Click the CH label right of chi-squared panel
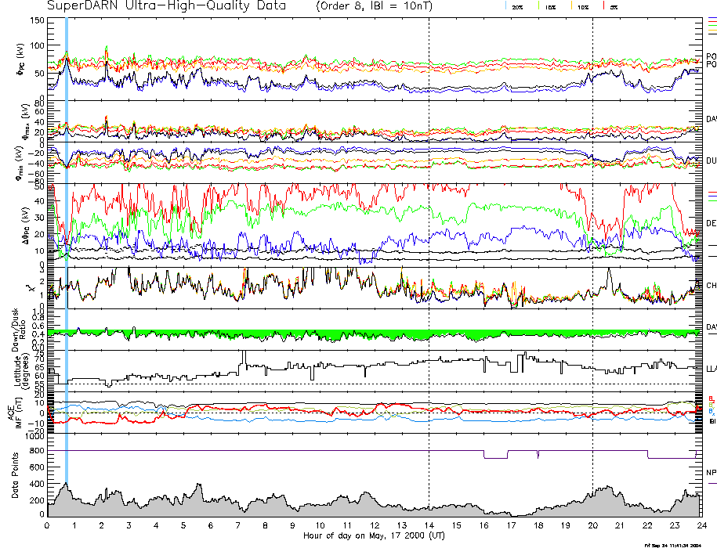 (712, 286)
